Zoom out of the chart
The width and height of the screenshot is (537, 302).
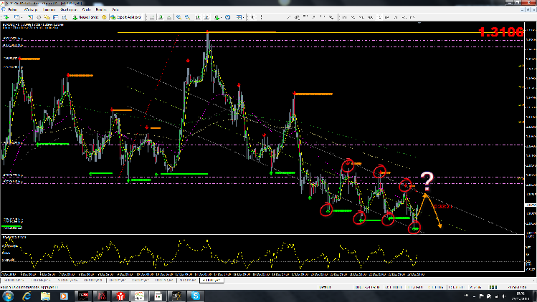[187, 16]
